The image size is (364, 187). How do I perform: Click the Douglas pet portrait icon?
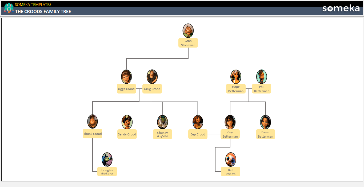coord(107,159)
